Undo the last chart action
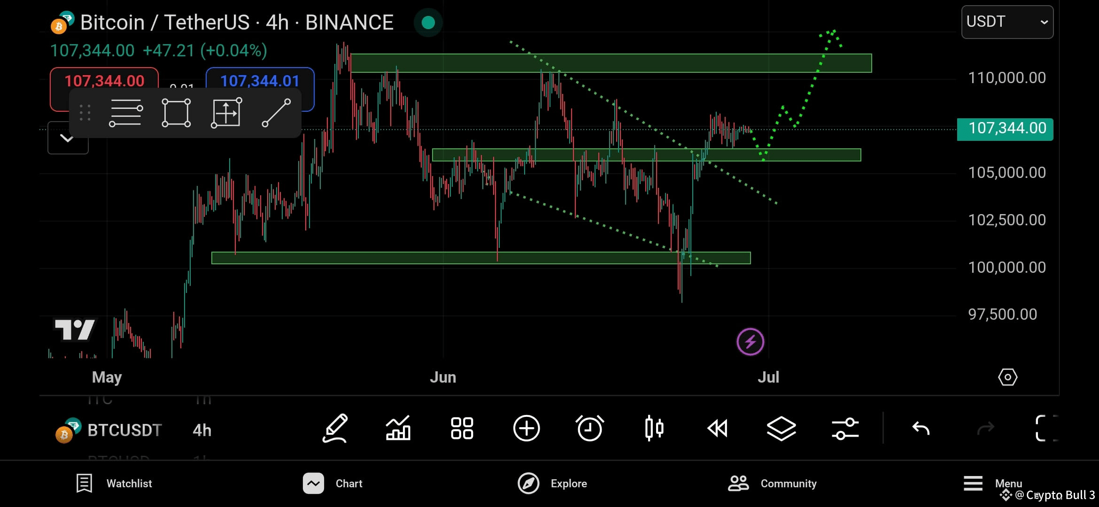This screenshot has width=1099, height=507. (x=921, y=428)
